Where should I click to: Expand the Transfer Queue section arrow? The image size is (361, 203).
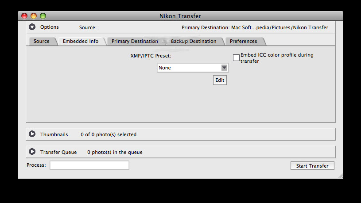pyautogui.click(x=32, y=152)
